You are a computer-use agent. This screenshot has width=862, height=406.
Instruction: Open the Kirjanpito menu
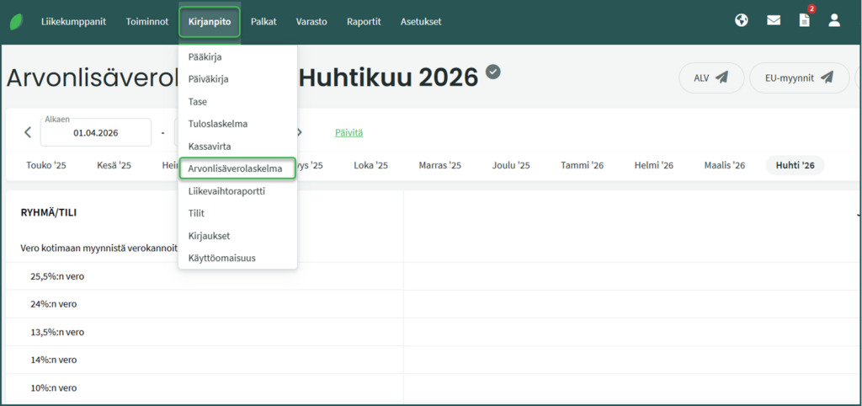[210, 22]
